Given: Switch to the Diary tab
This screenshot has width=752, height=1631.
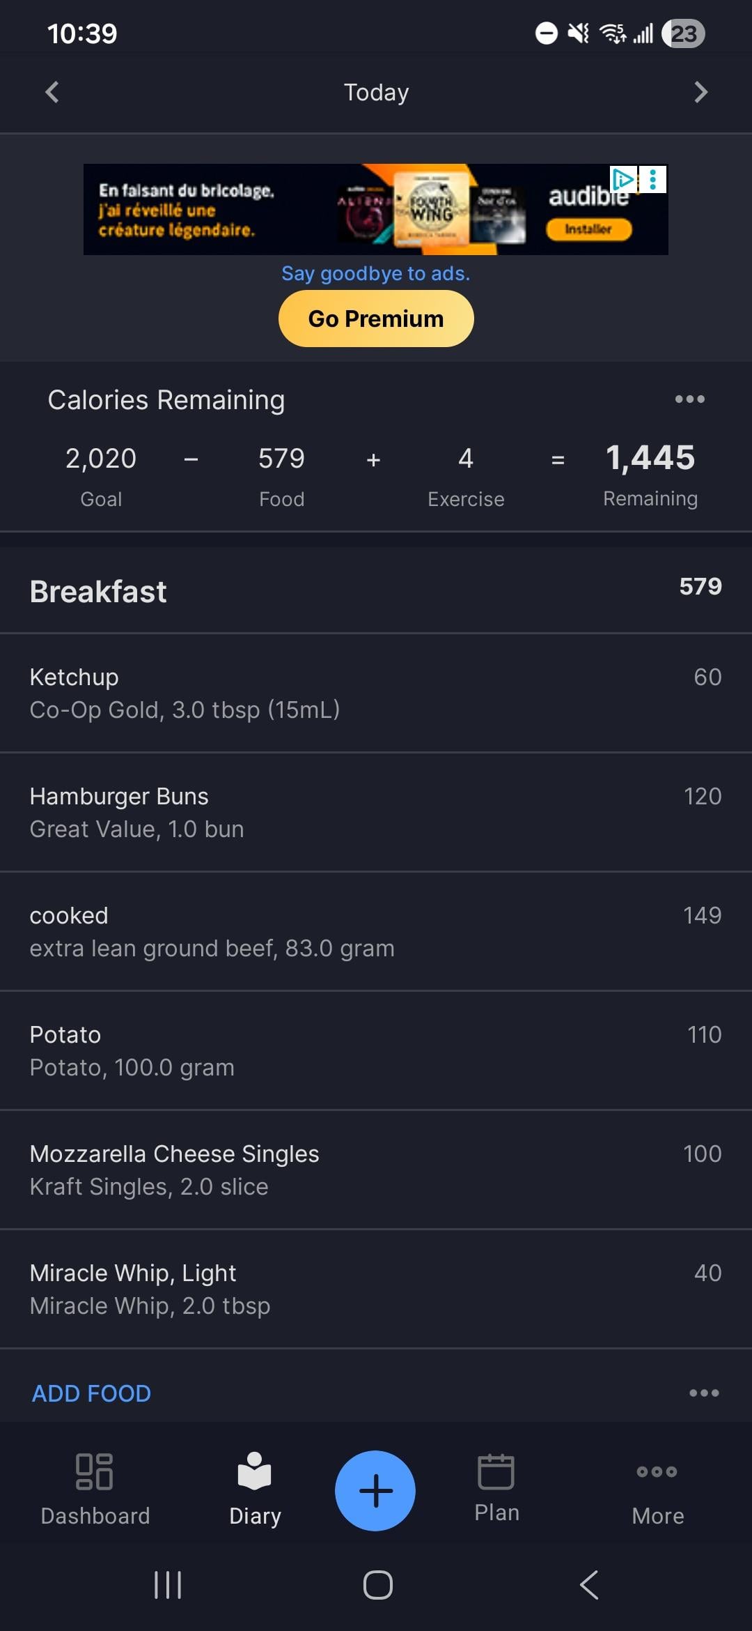Looking at the screenshot, I should pos(255,1490).
